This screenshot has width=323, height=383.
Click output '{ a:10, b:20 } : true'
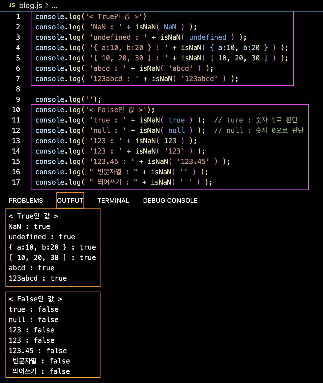pyautogui.click(x=52, y=247)
